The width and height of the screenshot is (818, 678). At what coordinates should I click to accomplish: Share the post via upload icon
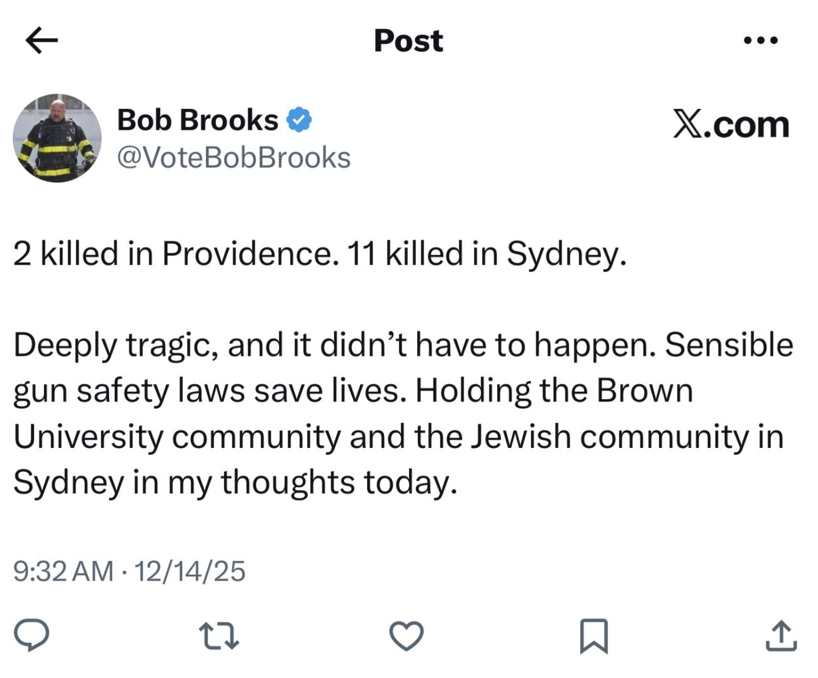tap(781, 636)
